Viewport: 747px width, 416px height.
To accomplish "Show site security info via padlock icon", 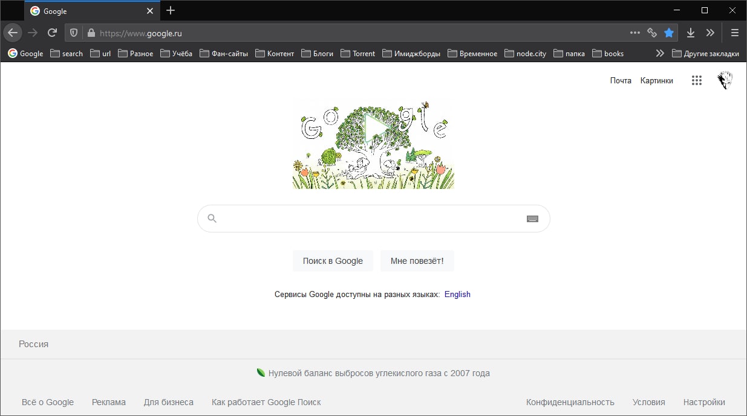I will point(91,33).
